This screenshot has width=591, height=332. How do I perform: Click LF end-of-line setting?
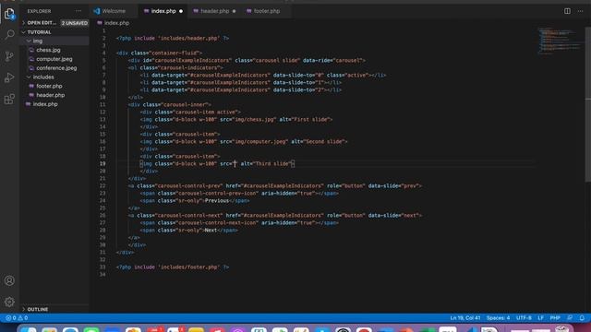540,318
